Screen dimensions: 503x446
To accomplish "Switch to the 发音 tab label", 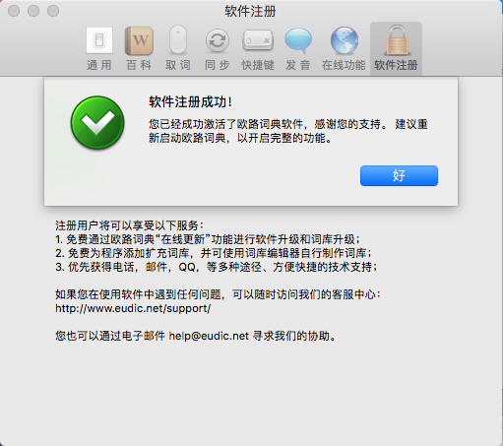I will point(298,65).
